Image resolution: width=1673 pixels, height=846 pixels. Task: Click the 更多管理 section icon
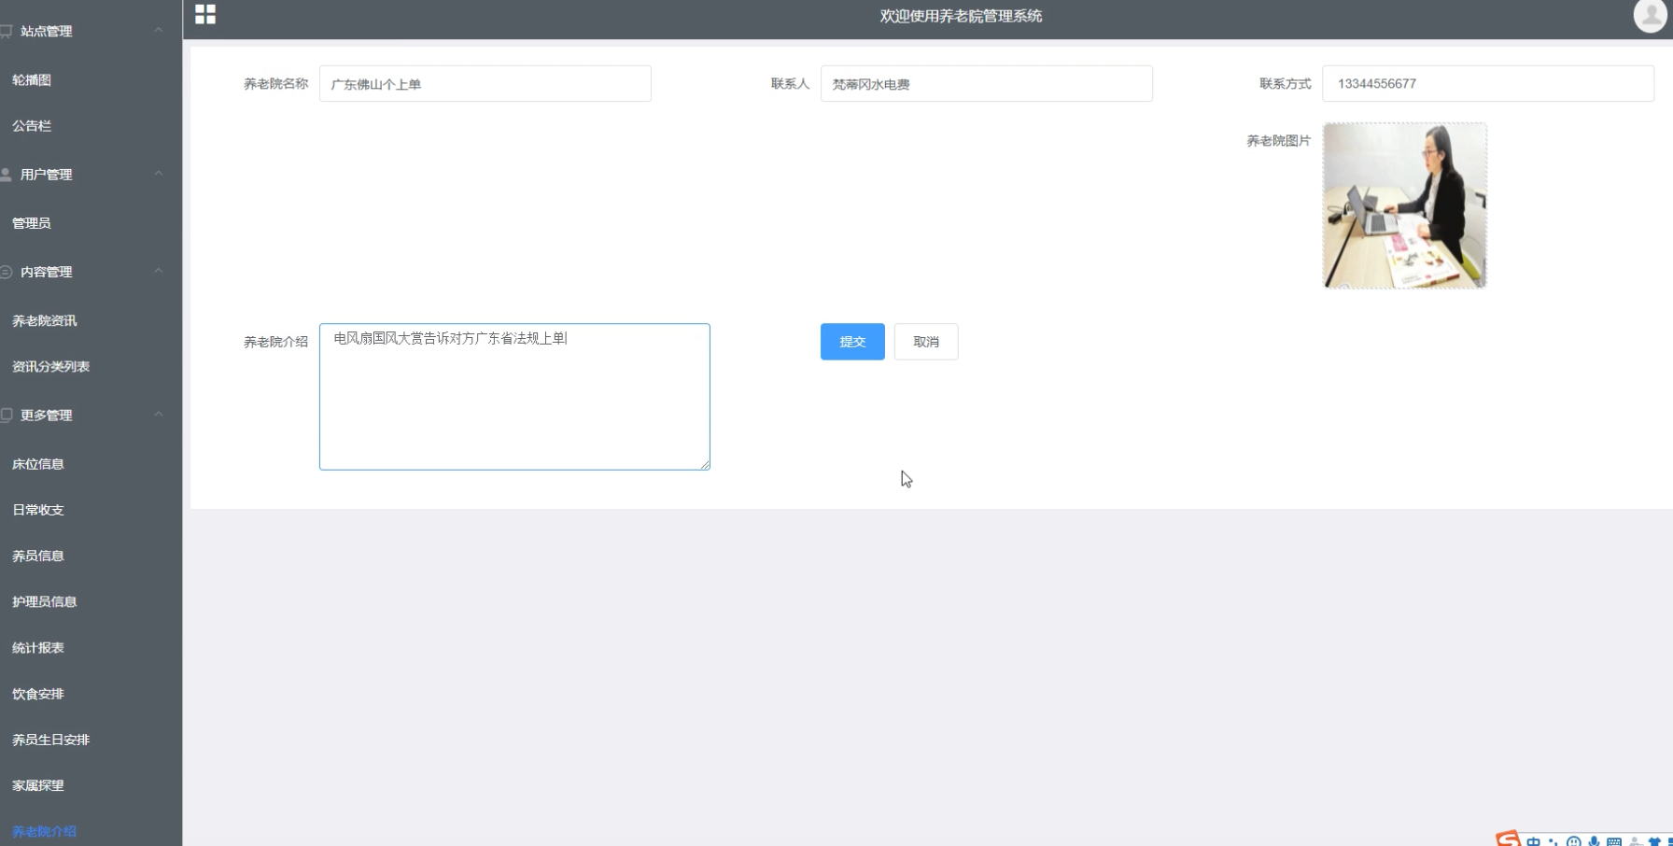(x=7, y=415)
